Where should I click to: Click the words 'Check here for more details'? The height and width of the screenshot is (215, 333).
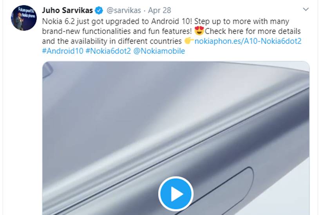click(253, 31)
